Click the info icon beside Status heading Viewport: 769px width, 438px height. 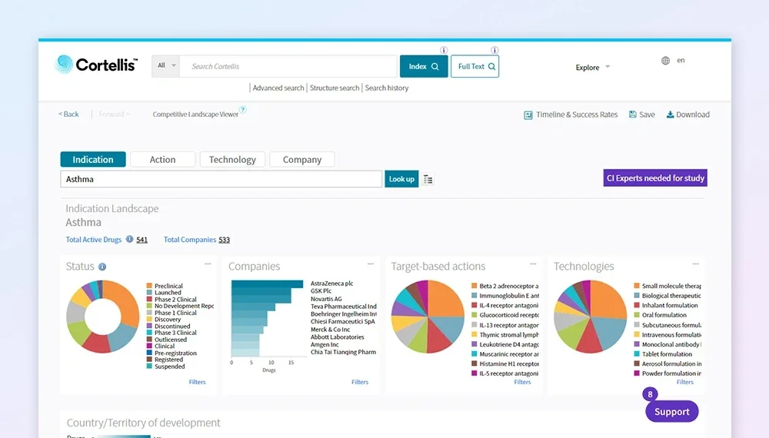[102, 267]
